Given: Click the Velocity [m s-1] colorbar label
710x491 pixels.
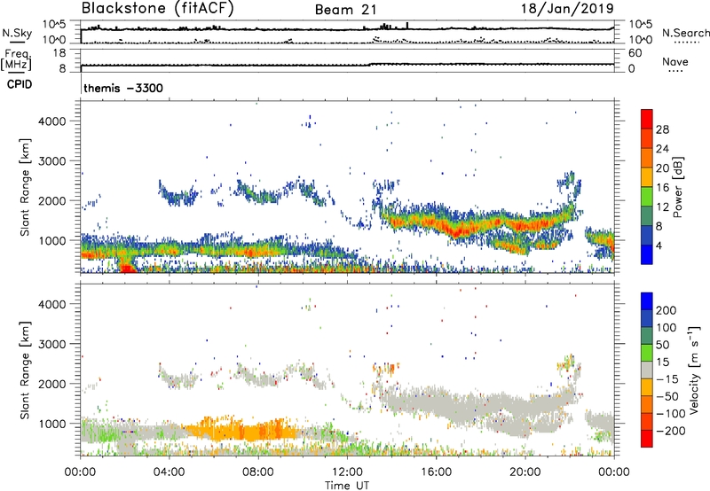Looking at the screenshot, I should click(694, 370).
